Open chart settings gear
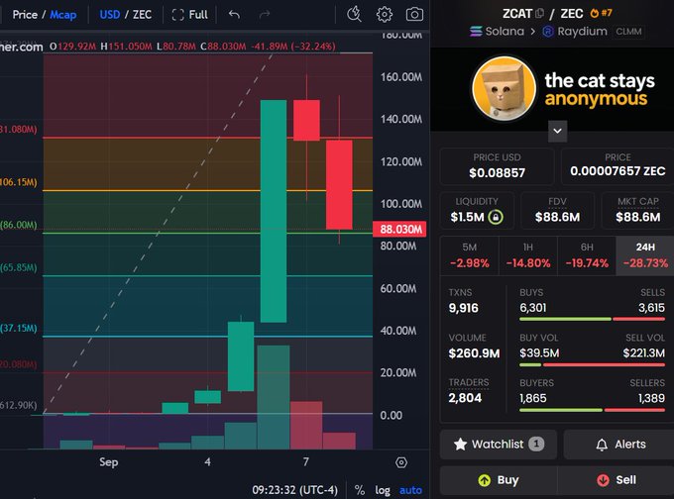Image resolution: width=674 pixels, height=499 pixels. pos(384,14)
